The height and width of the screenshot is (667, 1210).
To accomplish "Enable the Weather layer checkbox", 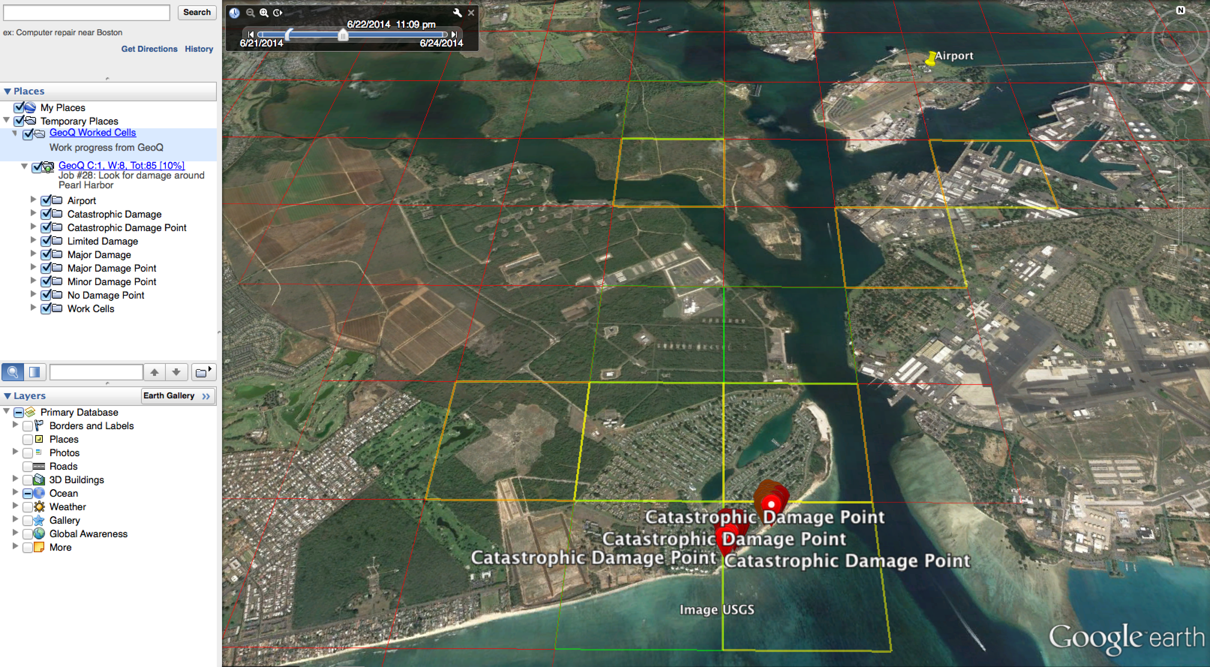I will tap(28, 507).
